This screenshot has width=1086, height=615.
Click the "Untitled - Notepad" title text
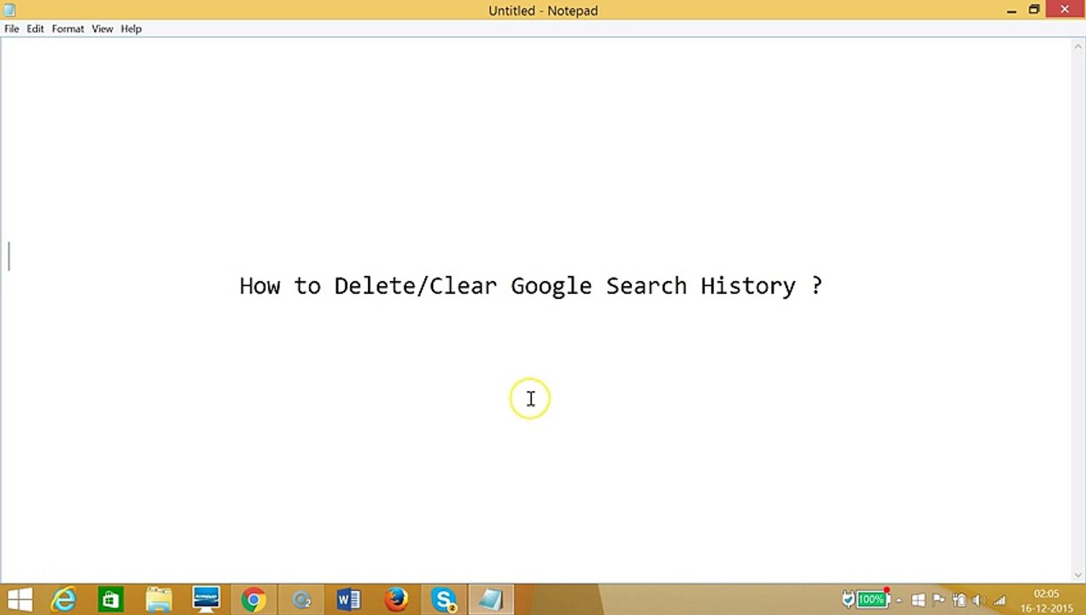[543, 10]
